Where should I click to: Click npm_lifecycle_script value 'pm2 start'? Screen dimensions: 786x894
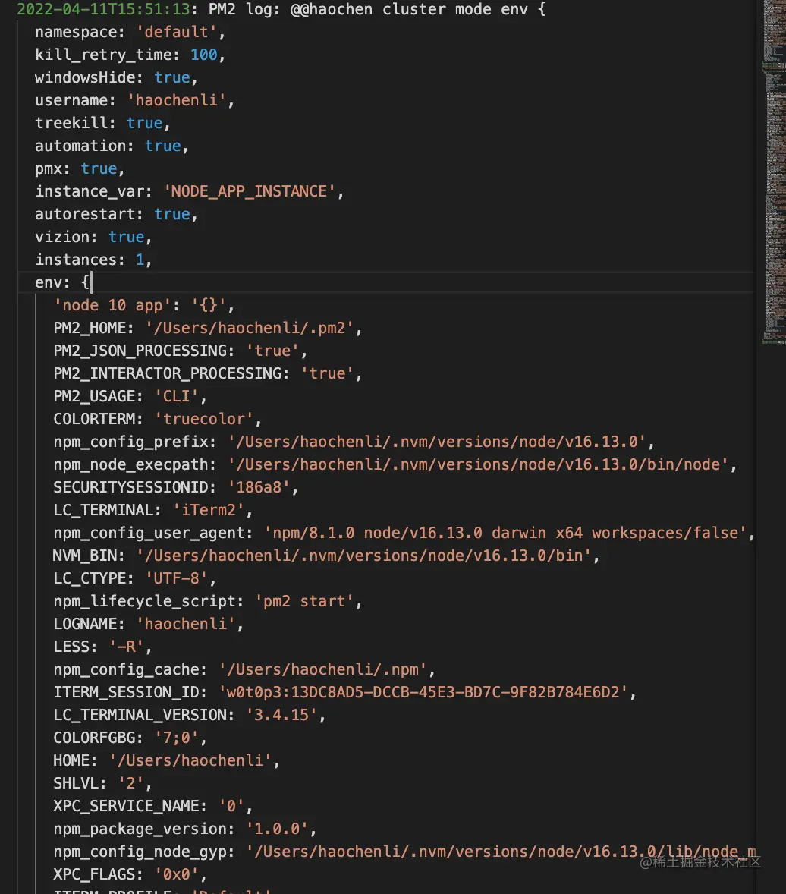(303, 601)
